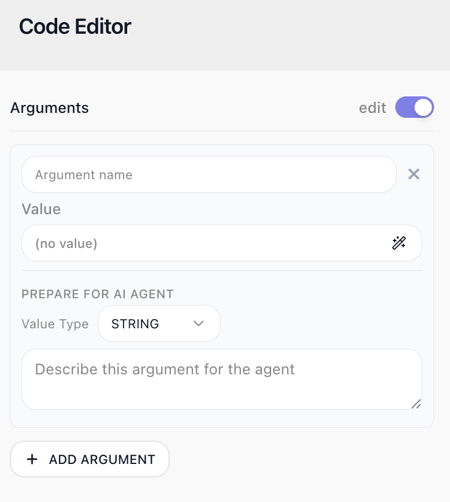Click the magic wand icon in Value field

399,243
